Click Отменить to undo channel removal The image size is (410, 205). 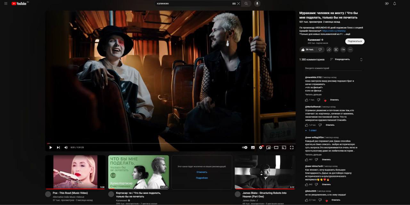click(202, 172)
